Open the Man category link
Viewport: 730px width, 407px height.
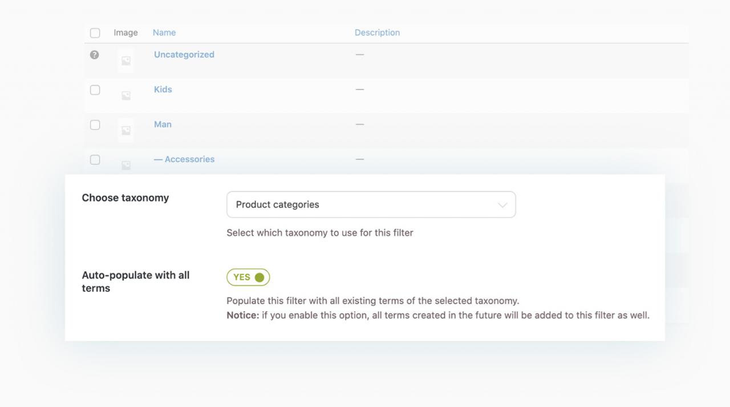tap(163, 124)
